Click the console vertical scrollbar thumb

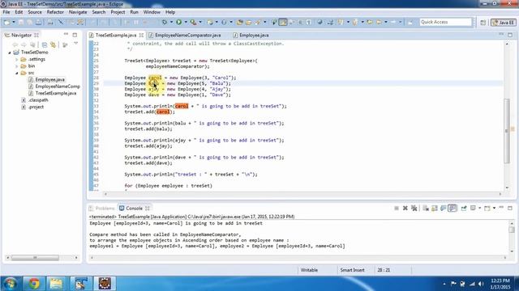click(x=512, y=230)
